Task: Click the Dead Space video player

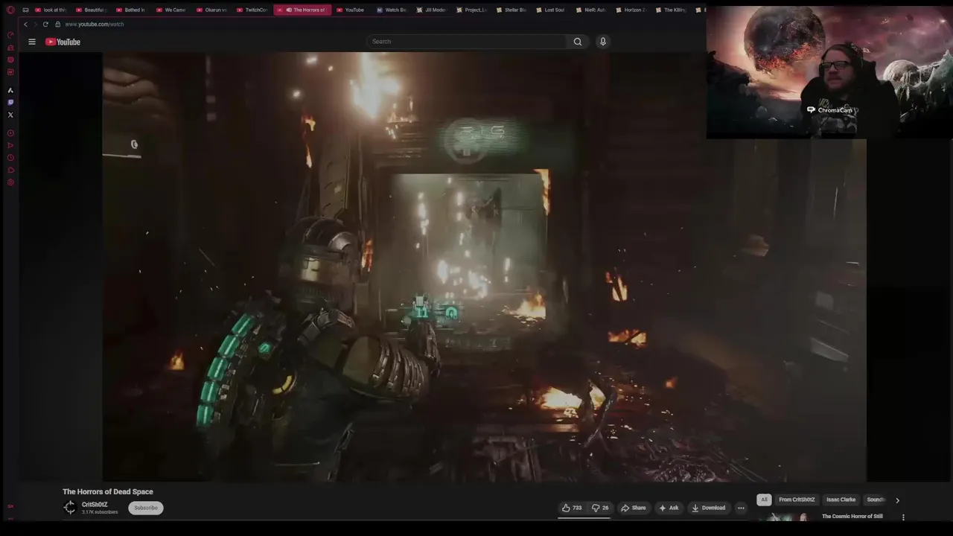Action: [x=484, y=267]
